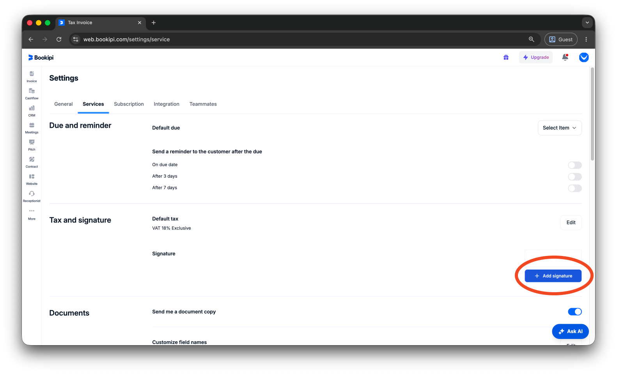This screenshot has width=617, height=374.
Task: Go back in browser history
Action: 31,39
